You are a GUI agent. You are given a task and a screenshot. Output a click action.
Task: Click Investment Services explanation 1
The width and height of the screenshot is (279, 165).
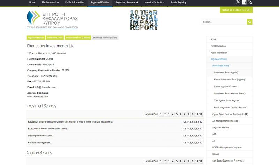point(161,114)
